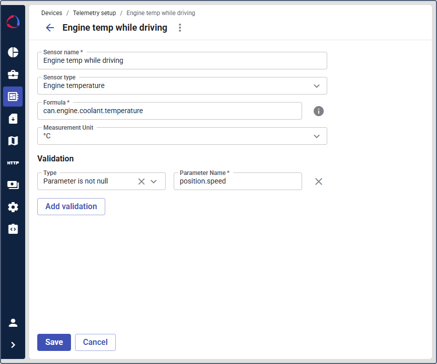The image size is (437, 364).
Task: Open the dashboard pie chart icon in sidebar
Action: (x=13, y=52)
